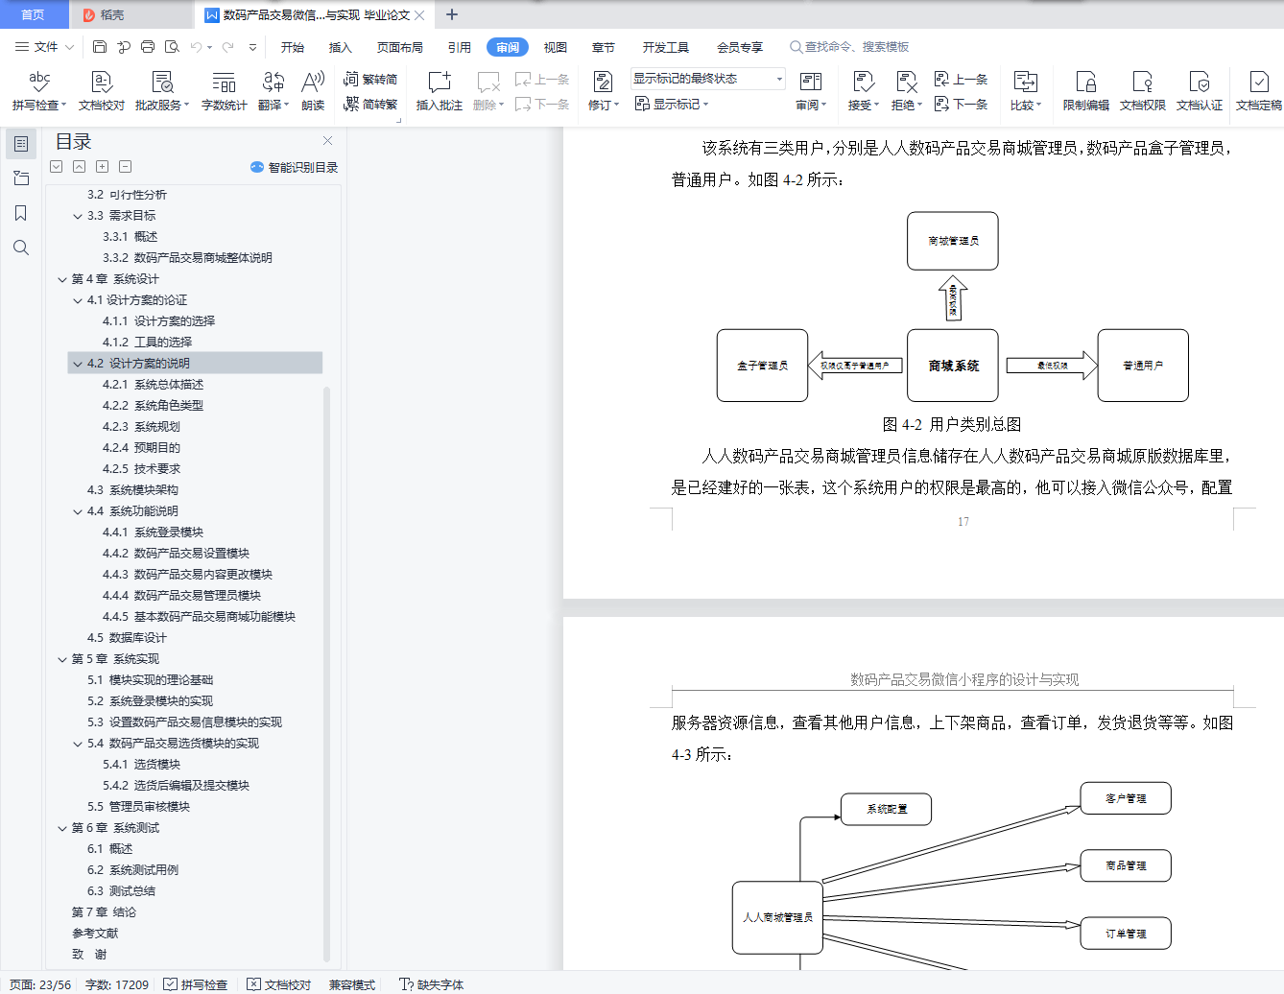Click the 翻译 translate icon

273,82
